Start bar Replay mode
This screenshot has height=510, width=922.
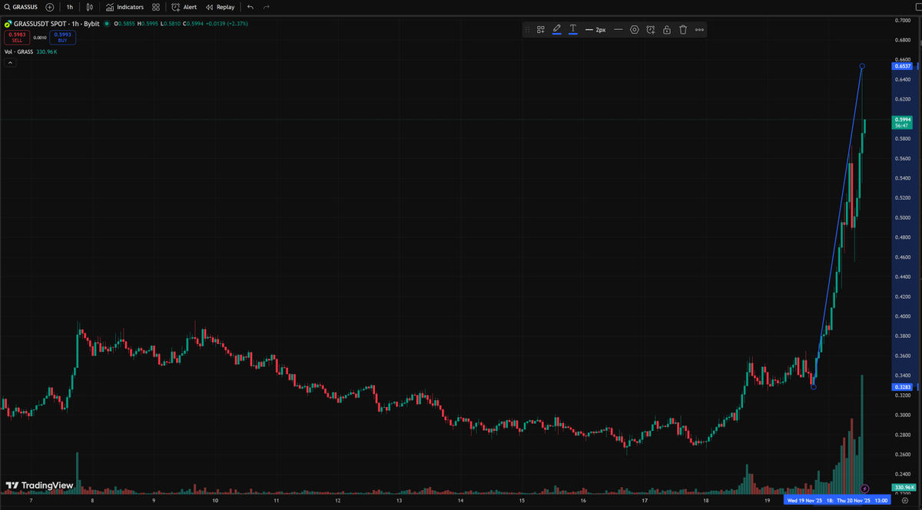[221, 7]
